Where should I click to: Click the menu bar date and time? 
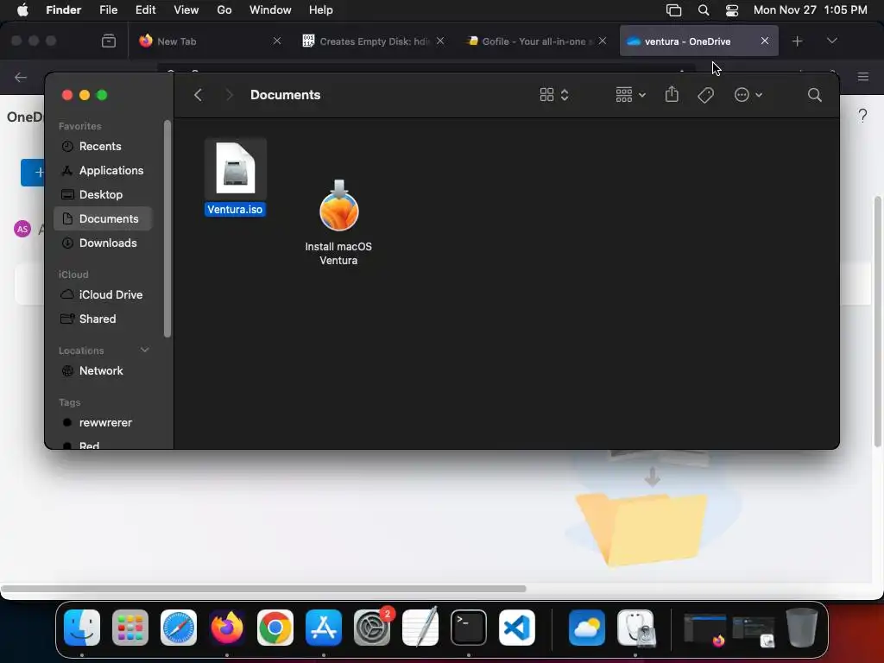pyautogui.click(x=810, y=10)
